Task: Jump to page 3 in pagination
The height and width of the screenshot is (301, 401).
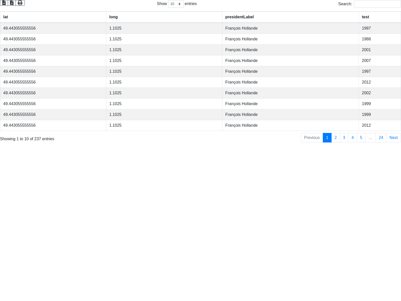Action: 344,138
